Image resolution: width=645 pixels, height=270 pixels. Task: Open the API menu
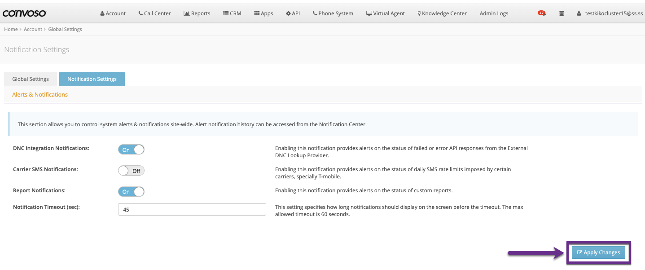tap(293, 13)
